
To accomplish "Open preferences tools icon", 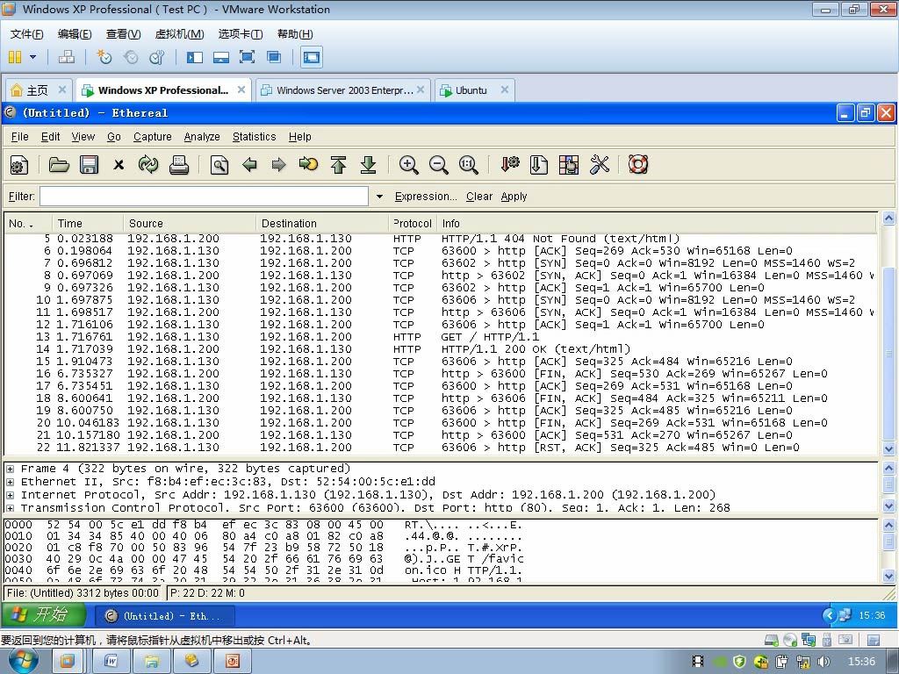I will coord(599,165).
